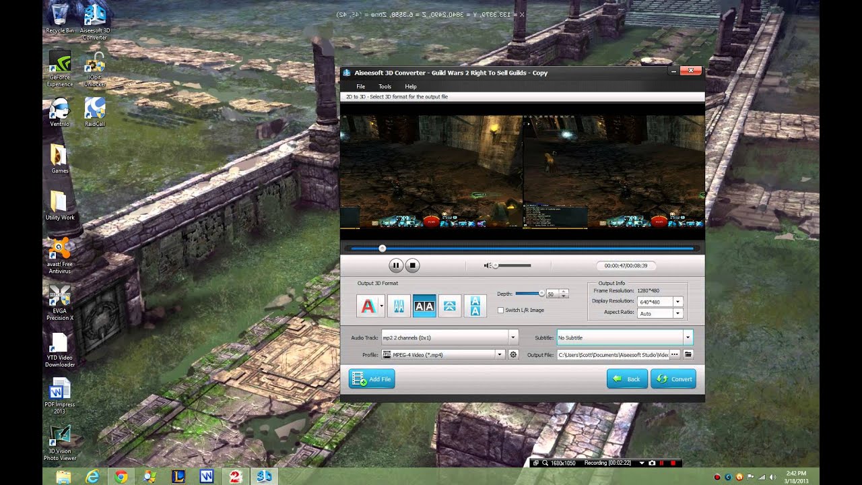
Task: Open profile settings gear icon
Action: [513, 354]
